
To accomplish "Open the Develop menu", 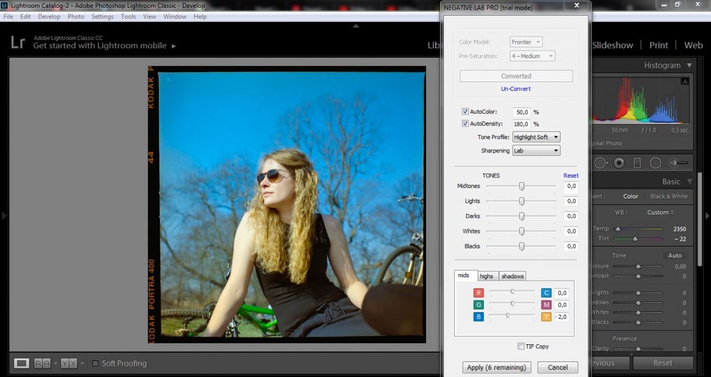I will (49, 17).
